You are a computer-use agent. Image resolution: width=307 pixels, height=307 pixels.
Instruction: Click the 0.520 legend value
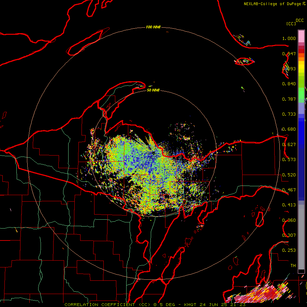[x=289, y=175]
